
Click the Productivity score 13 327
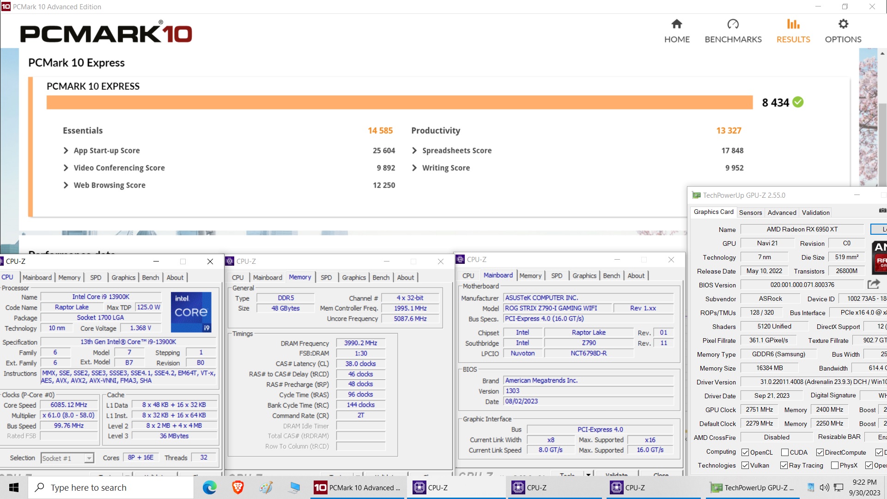729,131
